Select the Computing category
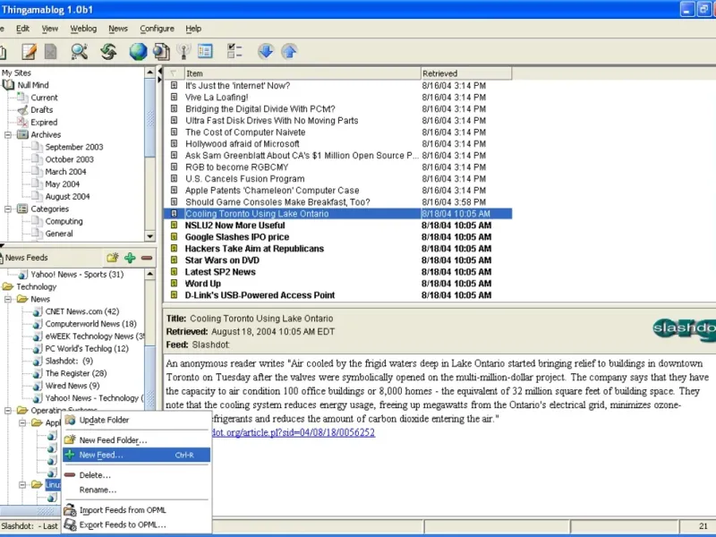716x537 pixels. (64, 221)
